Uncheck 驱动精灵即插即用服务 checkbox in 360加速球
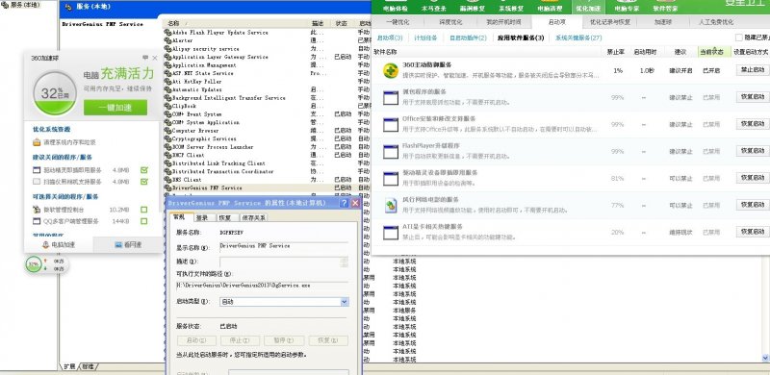 143,170
